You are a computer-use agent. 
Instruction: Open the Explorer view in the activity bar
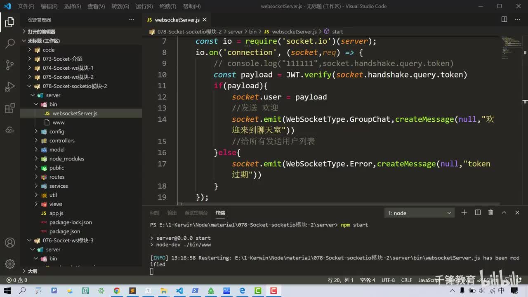[10, 23]
